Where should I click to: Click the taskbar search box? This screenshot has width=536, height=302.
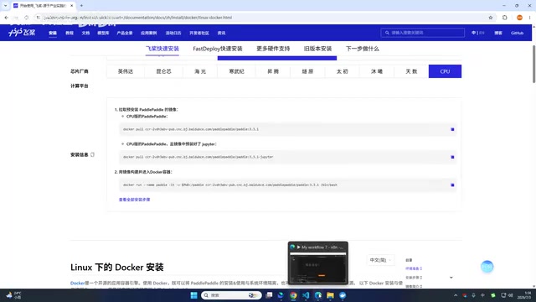(231, 295)
